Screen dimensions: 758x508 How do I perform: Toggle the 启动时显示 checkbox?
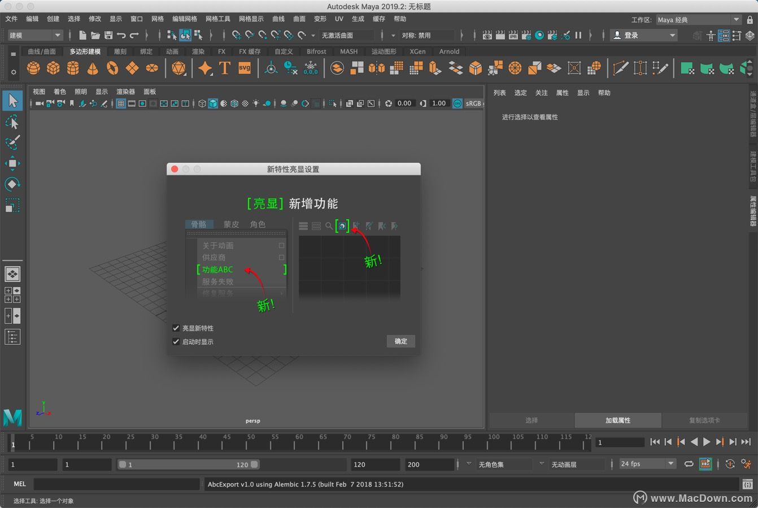(176, 341)
